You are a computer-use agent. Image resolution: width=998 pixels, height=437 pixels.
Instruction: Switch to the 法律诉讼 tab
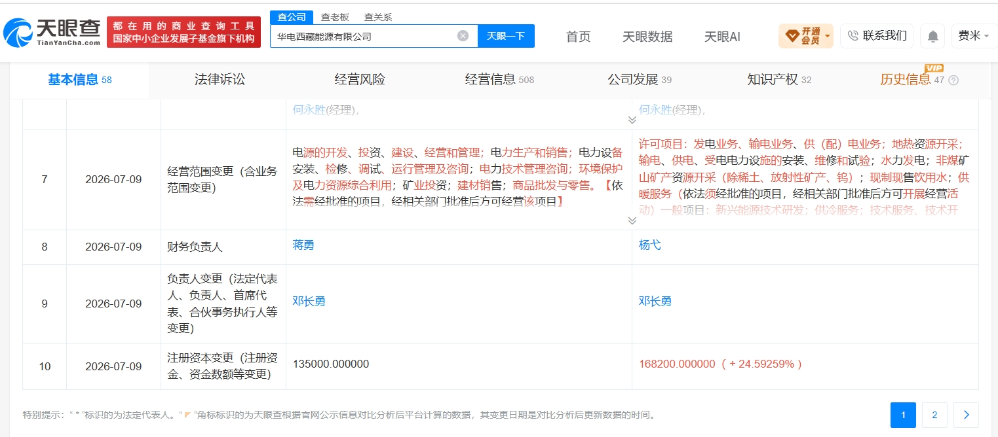pyautogui.click(x=220, y=80)
